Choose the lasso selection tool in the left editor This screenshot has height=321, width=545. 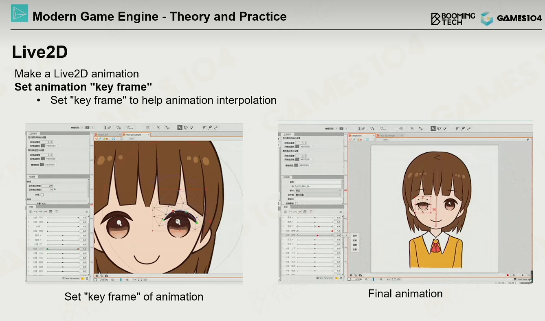point(185,128)
